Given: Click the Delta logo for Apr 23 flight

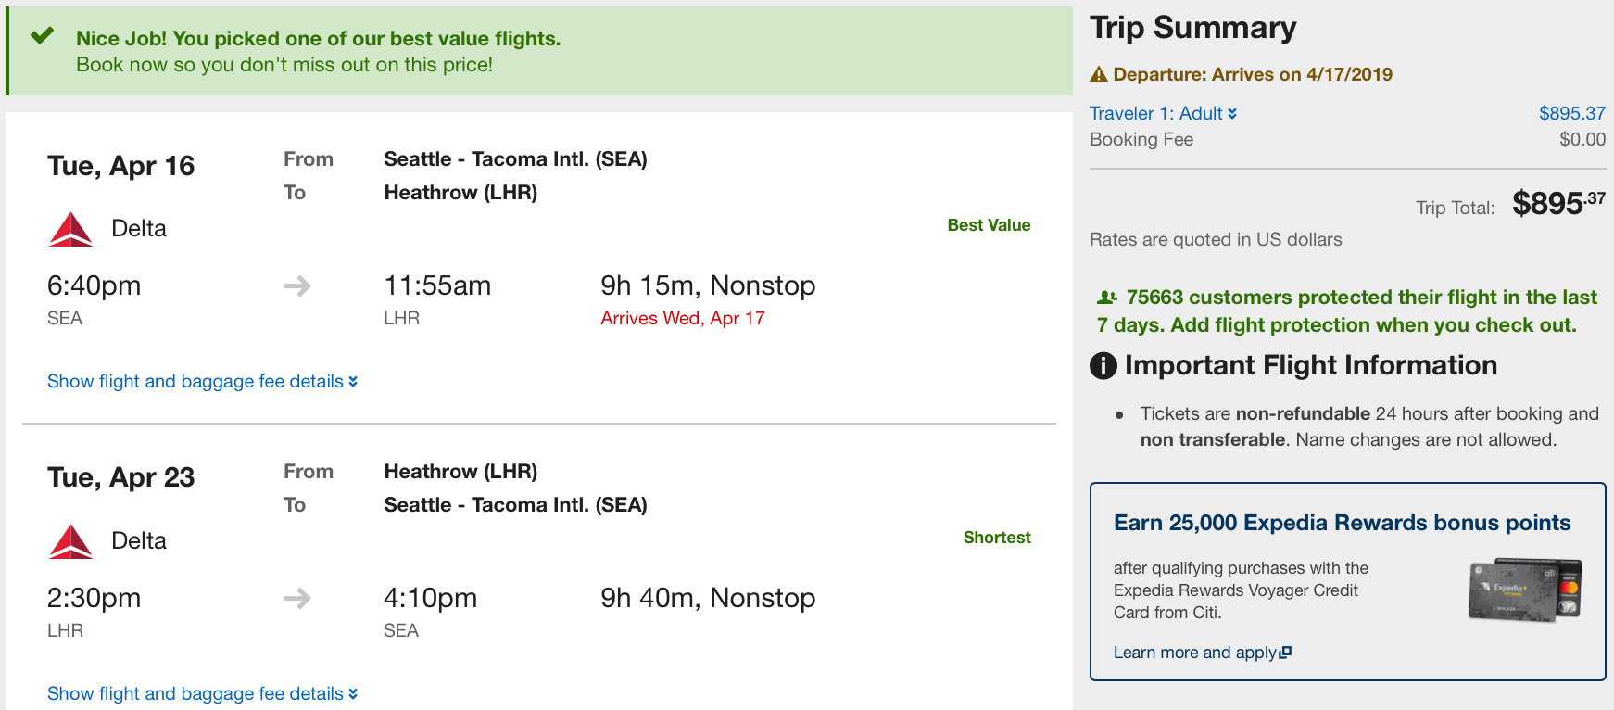Looking at the screenshot, I should tap(70, 541).
